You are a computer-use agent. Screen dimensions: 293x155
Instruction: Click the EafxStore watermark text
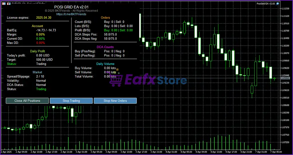[155, 80]
